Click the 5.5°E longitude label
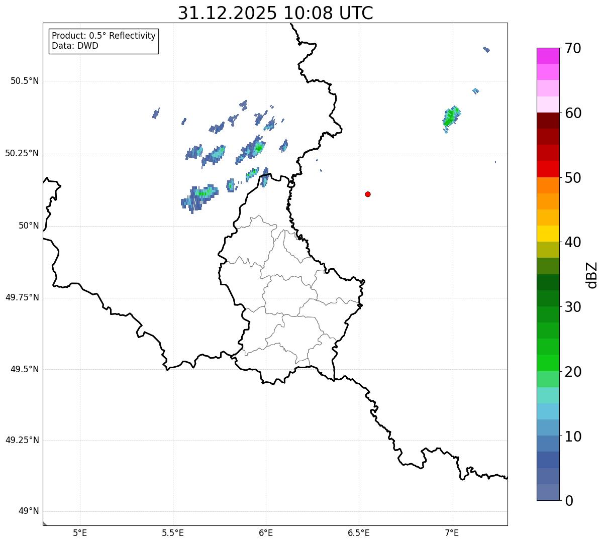 click(173, 533)
